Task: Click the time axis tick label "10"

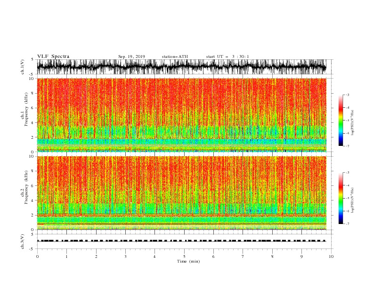Action: click(x=331, y=256)
